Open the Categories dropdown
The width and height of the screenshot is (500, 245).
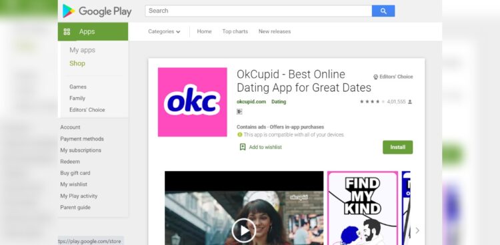pos(164,31)
